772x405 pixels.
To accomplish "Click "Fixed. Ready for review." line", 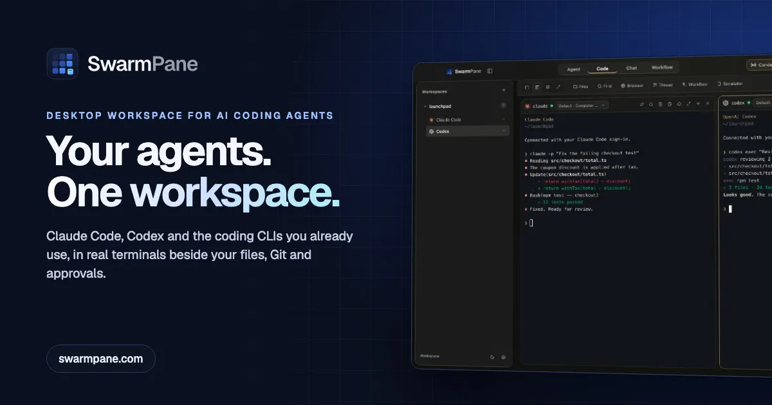I will [x=558, y=209].
